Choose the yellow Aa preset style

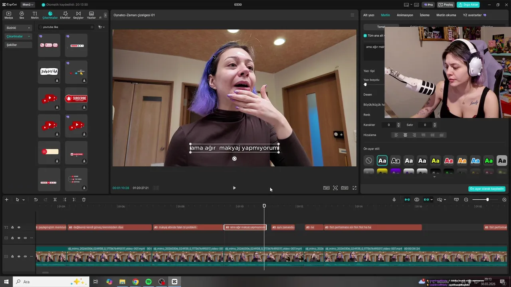(x=436, y=161)
